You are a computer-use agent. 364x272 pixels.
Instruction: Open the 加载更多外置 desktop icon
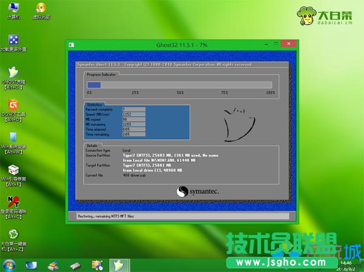[13, 41]
